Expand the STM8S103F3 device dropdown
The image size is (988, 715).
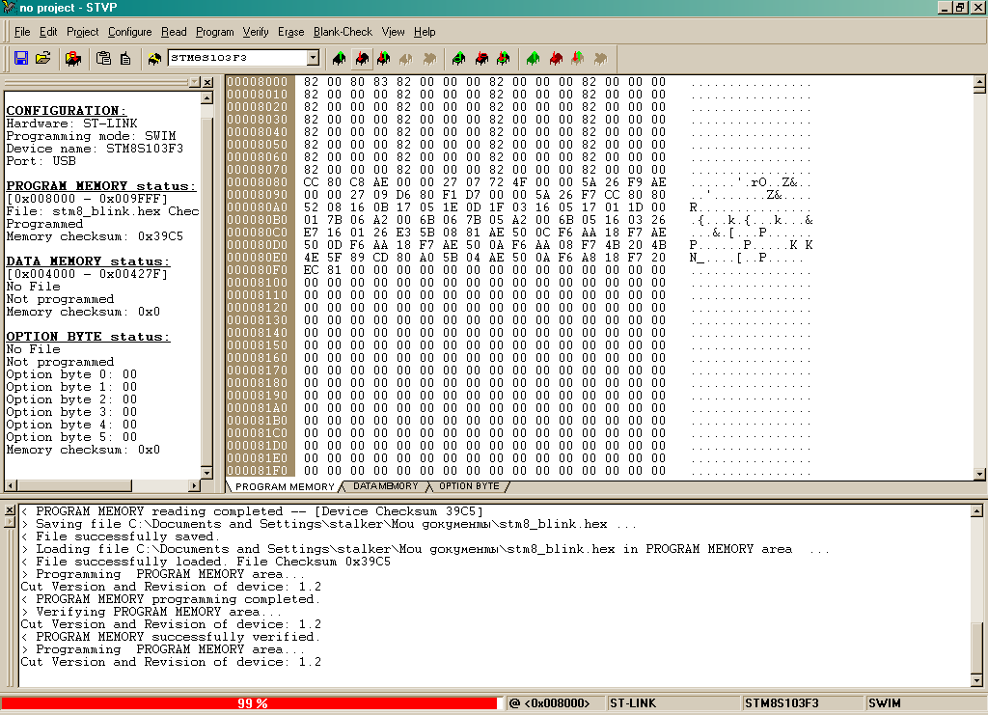pyautogui.click(x=312, y=58)
